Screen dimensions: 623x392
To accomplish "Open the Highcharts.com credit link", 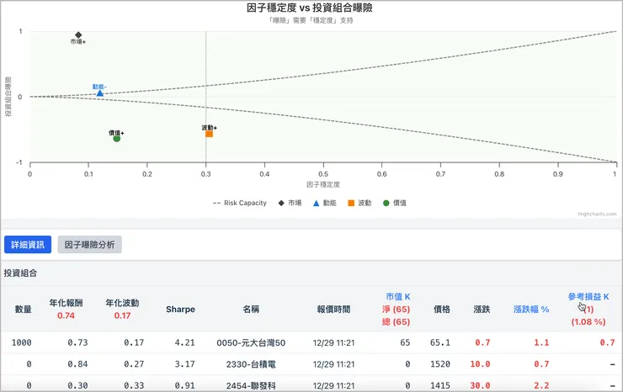I will pyautogui.click(x=597, y=214).
